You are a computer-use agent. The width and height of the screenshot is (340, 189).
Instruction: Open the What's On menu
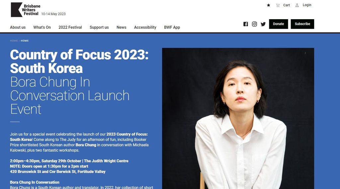click(42, 27)
